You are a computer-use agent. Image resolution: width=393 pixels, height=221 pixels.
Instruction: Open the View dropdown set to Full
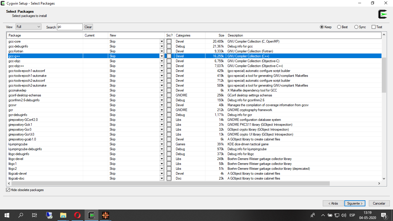(28, 27)
